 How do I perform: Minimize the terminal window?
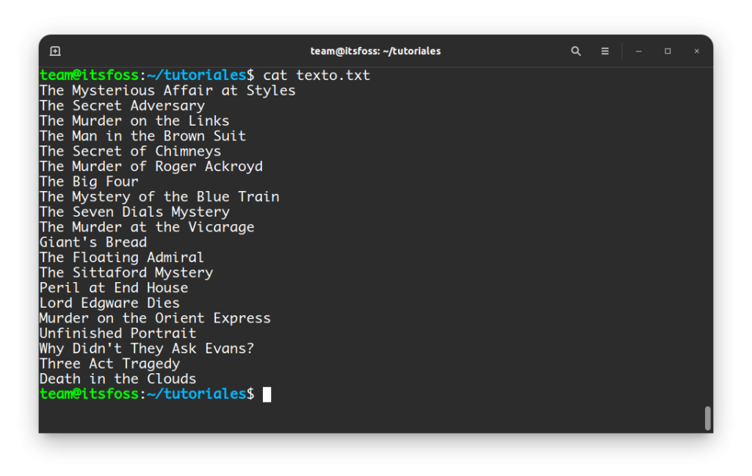point(638,51)
